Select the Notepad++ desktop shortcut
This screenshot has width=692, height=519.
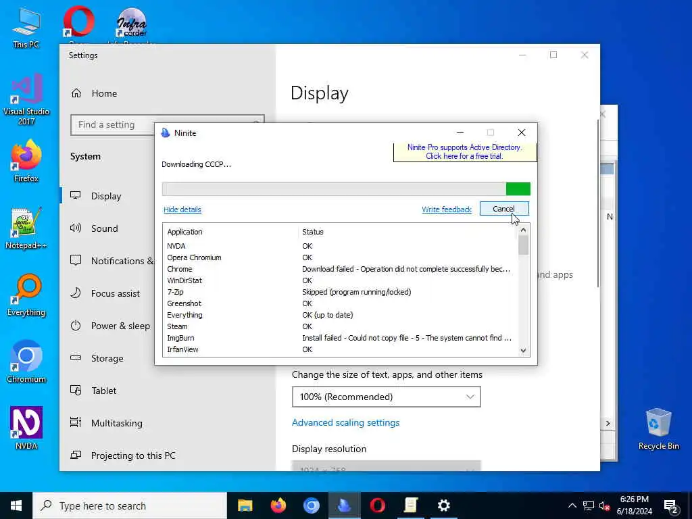pyautogui.click(x=26, y=228)
